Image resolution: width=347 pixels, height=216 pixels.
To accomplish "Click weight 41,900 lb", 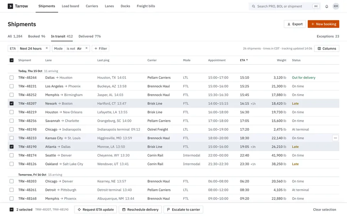I will pos(279,155).
